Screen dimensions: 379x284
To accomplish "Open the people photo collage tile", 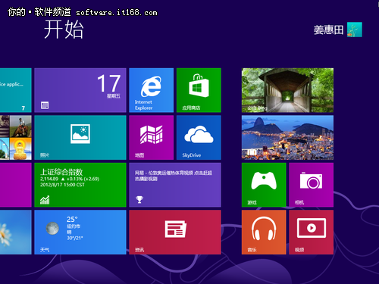I will (x=16, y=138).
